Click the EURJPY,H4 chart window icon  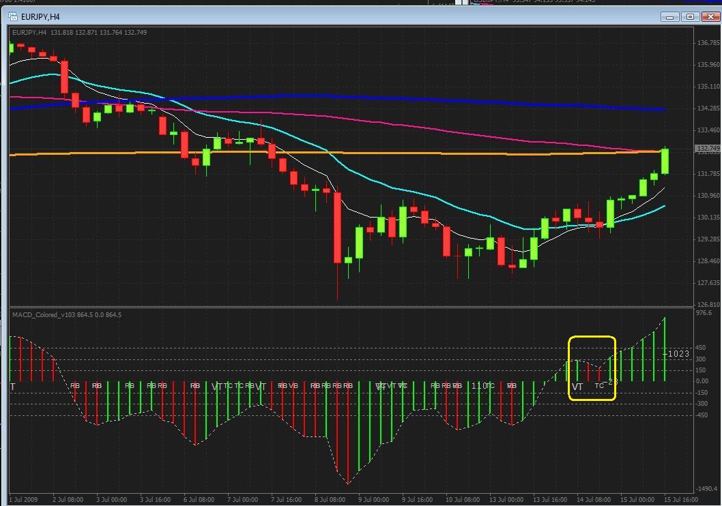pos(13,16)
